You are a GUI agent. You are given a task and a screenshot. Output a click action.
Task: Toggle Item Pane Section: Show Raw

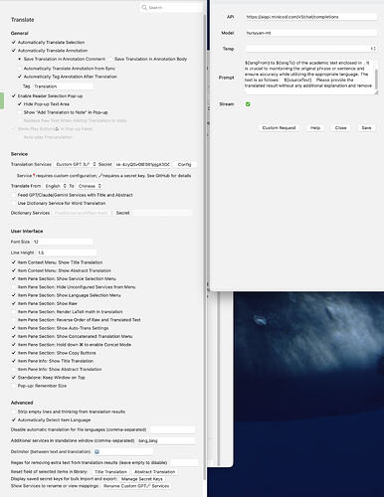click(x=14, y=303)
